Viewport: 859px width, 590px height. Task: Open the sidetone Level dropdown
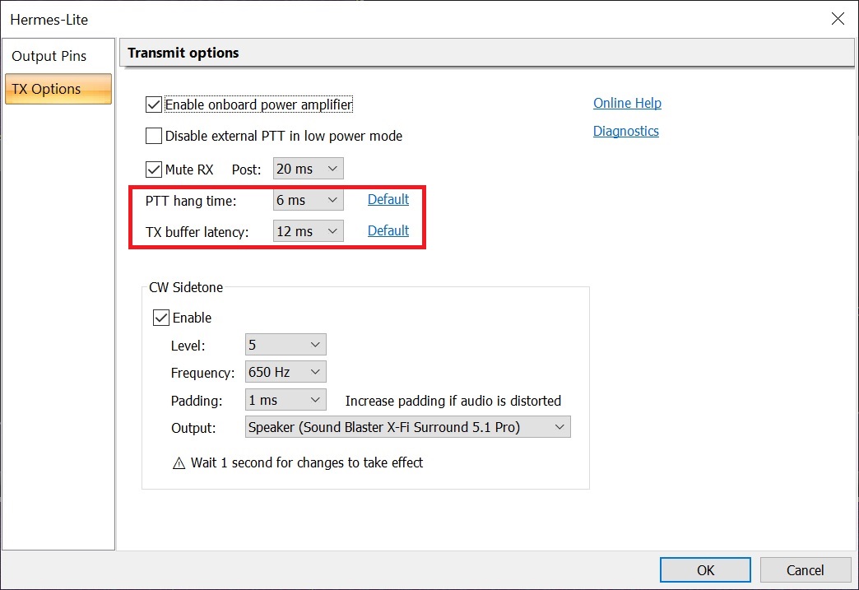pyautogui.click(x=286, y=345)
